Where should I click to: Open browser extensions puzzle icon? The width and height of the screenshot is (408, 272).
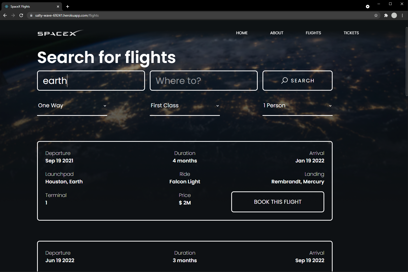pyautogui.click(x=386, y=15)
